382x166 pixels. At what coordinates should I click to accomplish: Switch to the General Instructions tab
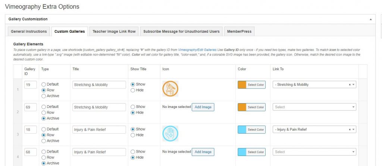pyautogui.click(x=29, y=32)
